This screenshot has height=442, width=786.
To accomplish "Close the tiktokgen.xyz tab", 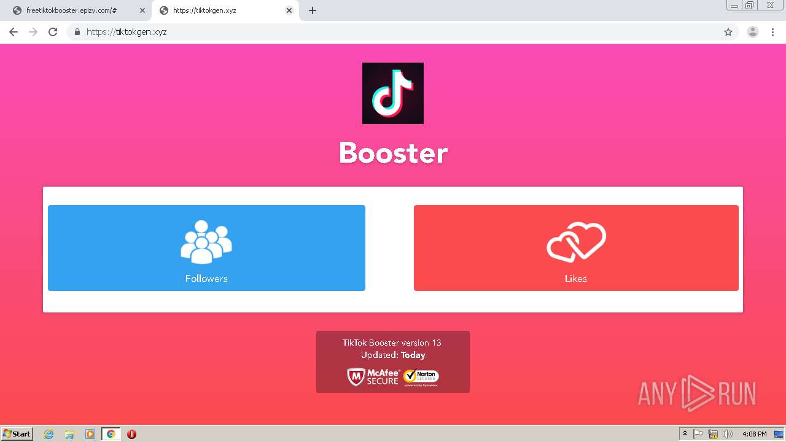I will [289, 10].
